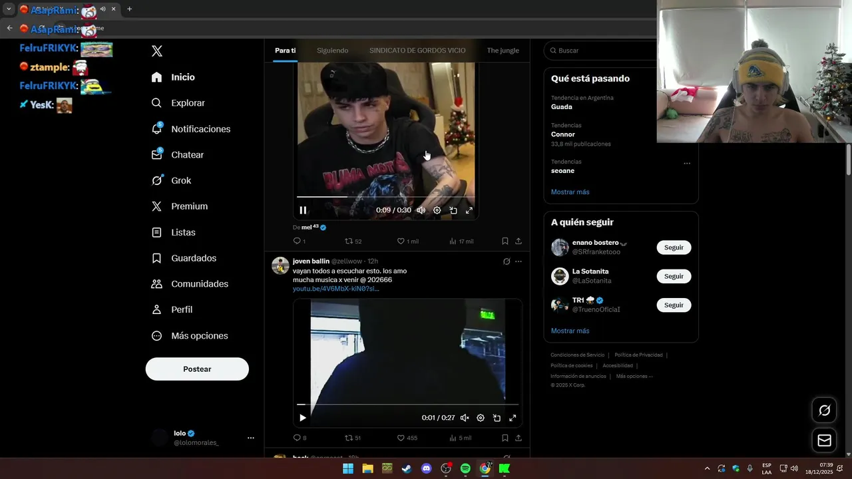Mute the playing video from mel

(x=421, y=210)
